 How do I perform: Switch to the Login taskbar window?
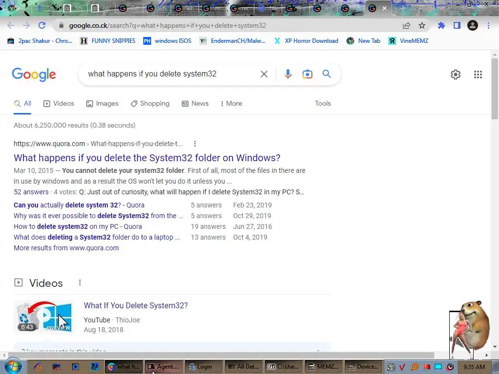tap(204, 367)
